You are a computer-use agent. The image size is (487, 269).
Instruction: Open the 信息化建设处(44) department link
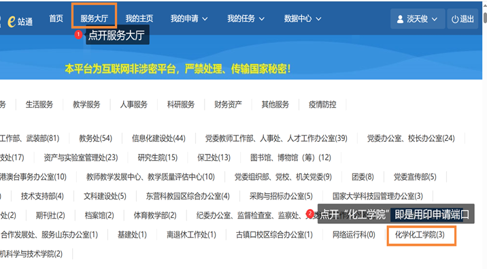pyautogui.click(x=158, y=138)
